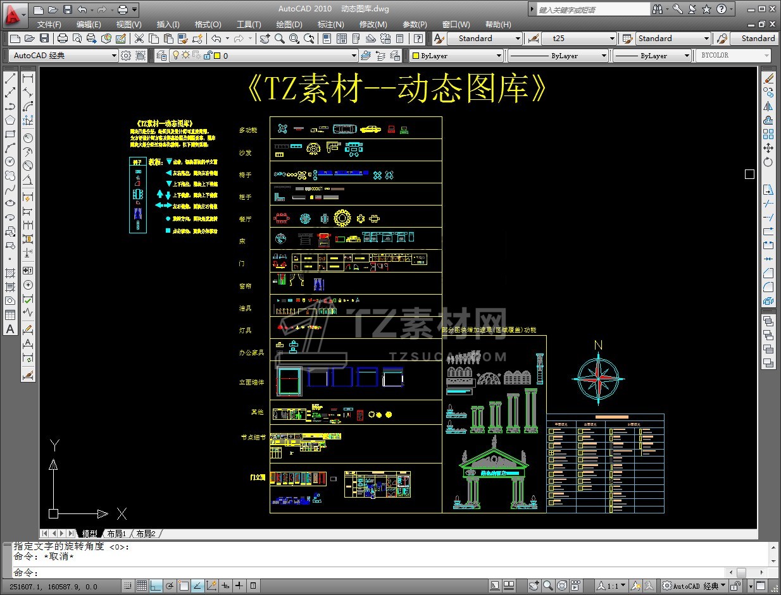Select the Array modify tool
This screenshot has width=781, height=595.
tap(768, 134)
